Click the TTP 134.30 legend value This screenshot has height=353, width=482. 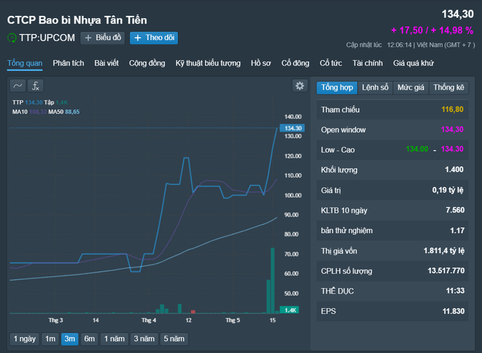34,102
